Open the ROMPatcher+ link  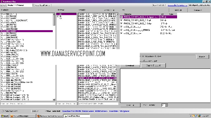coord(102,111)
